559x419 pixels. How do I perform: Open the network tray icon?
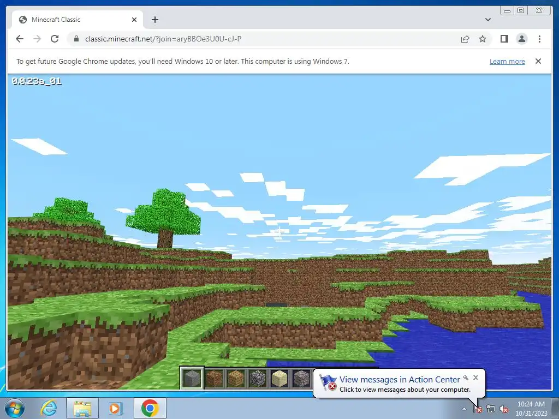[491, 409]
